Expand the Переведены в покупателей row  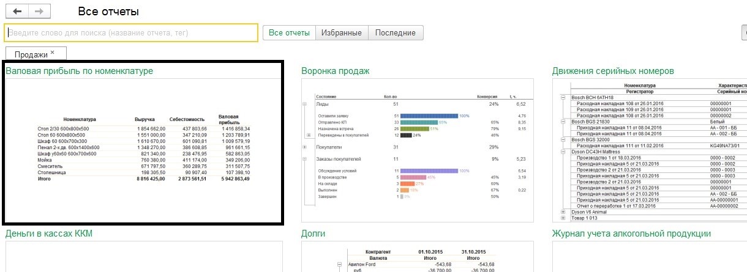click(309, 135)
